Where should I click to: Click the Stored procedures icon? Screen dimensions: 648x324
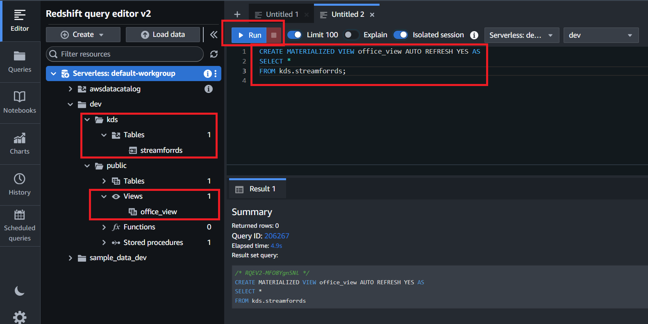[116, 242]
